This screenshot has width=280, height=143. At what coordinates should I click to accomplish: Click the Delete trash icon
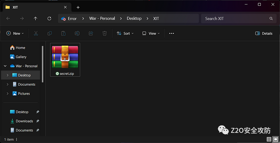click(x=105, y=33)
